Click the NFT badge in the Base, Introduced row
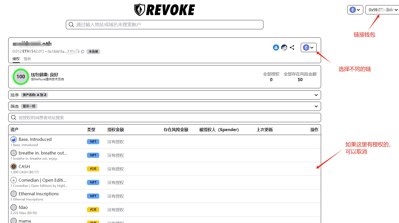Image resolution: width=399 pixels, height=223 pixels. (93, 142)
